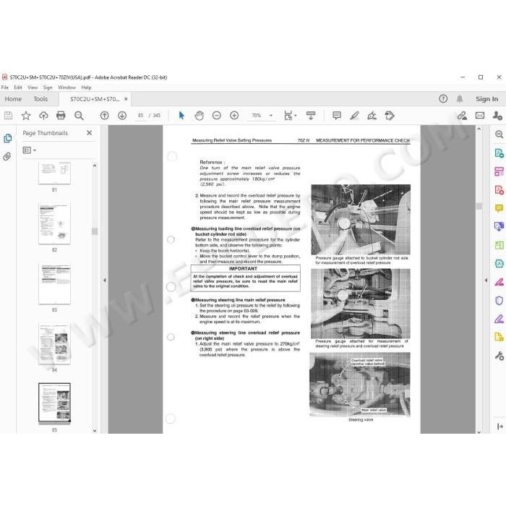Open notifications bell

(460, 99)
